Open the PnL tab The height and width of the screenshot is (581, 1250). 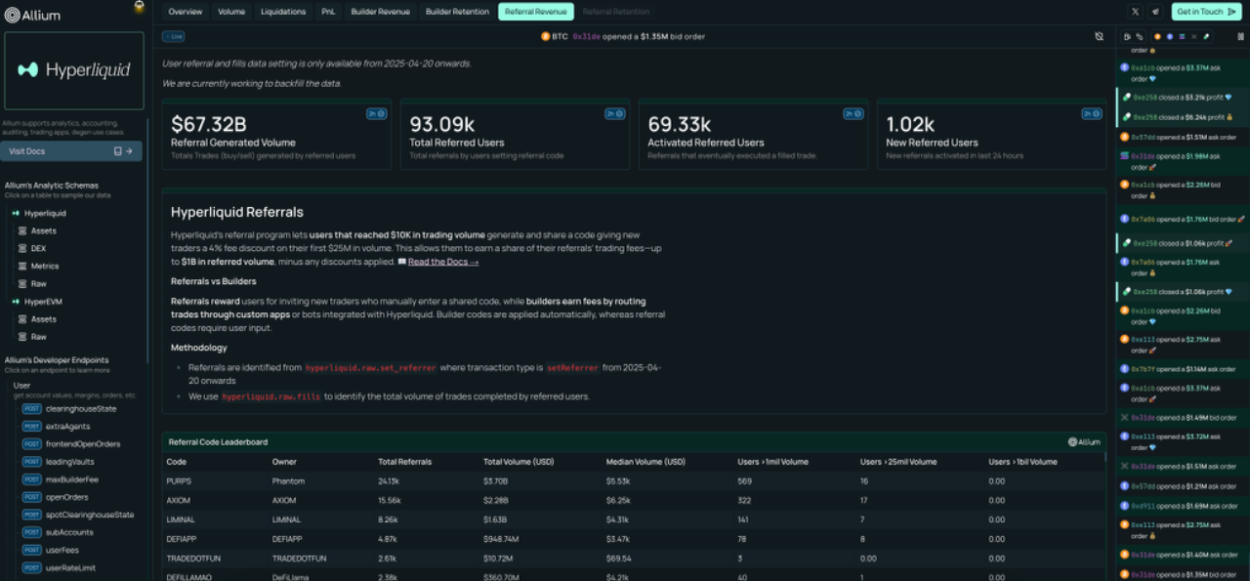point(329,12)
